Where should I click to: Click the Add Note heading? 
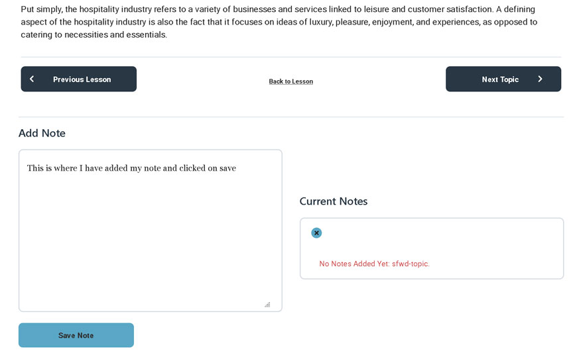coord(42,133)
